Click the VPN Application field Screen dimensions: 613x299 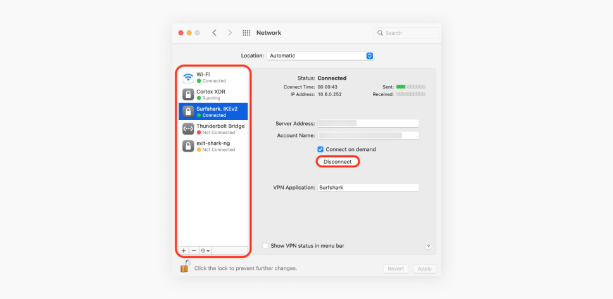point(369,187)
